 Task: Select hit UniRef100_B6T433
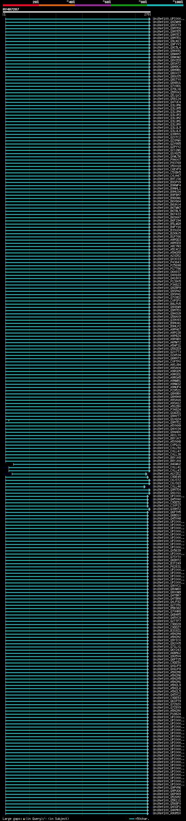pos(167,214)
